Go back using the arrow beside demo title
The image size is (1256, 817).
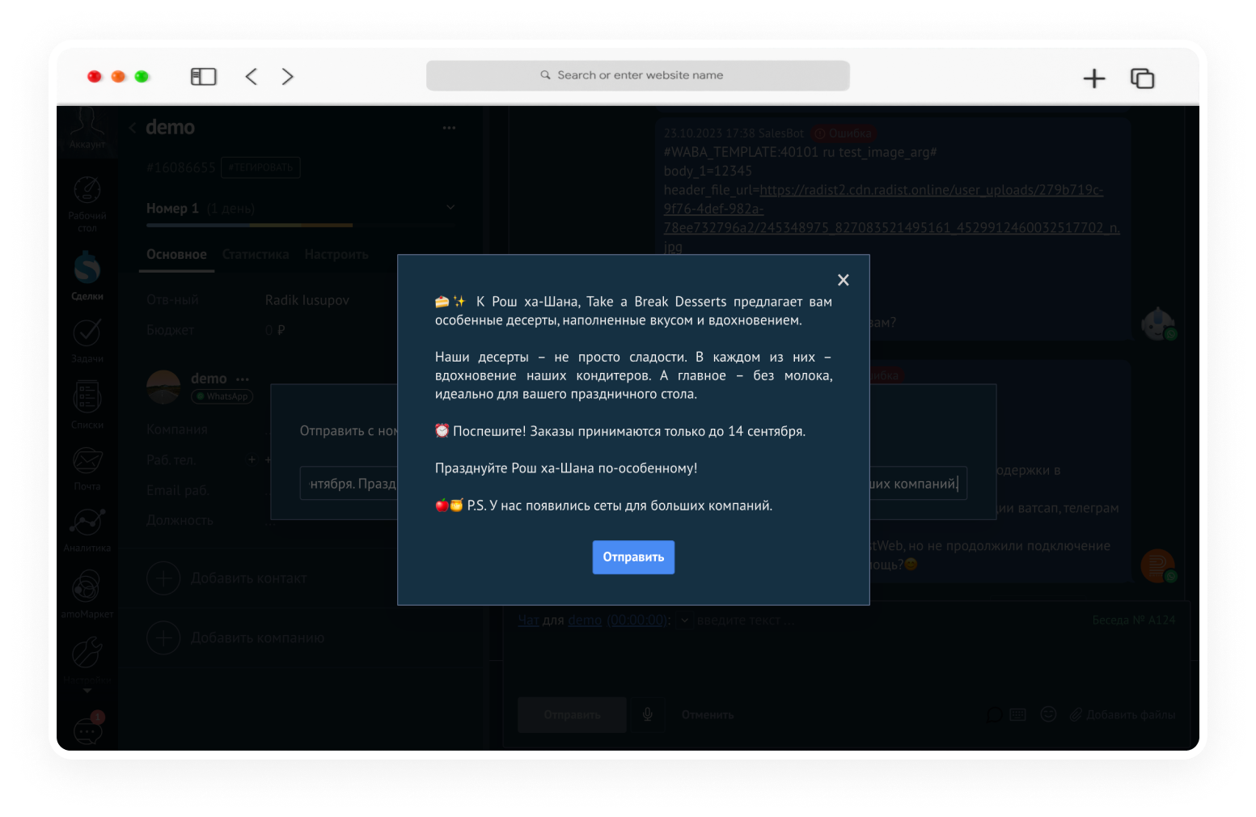tap(133, 128)
